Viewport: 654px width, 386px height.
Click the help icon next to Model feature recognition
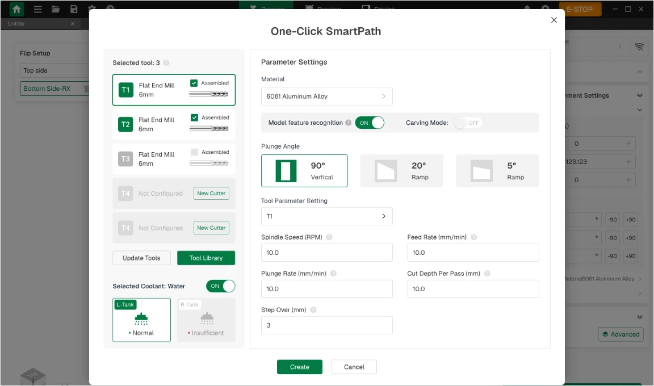pos(348,123)
